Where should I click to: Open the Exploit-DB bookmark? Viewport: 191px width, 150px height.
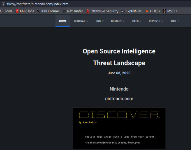[x=132, y=11]
